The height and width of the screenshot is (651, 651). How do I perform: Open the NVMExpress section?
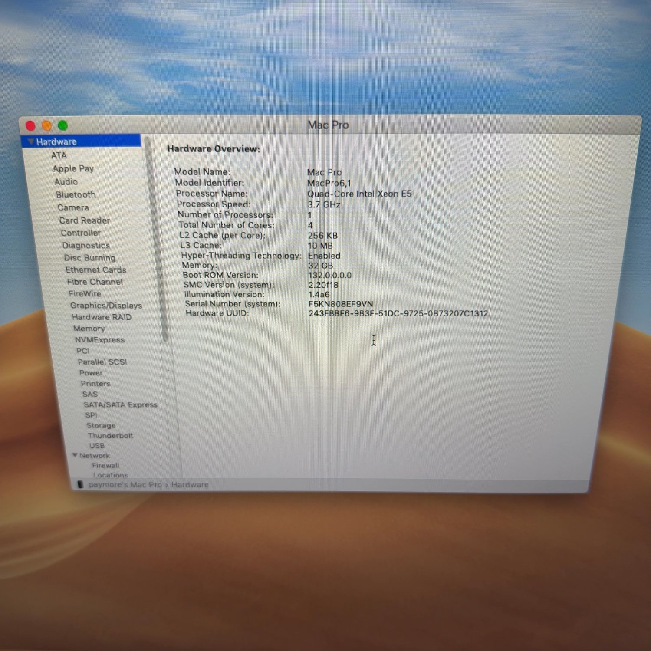click(x=99, y=340)
